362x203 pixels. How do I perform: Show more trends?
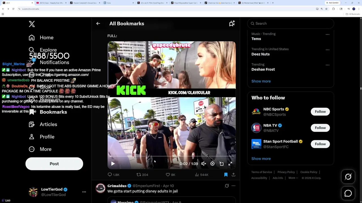(261, 81)
